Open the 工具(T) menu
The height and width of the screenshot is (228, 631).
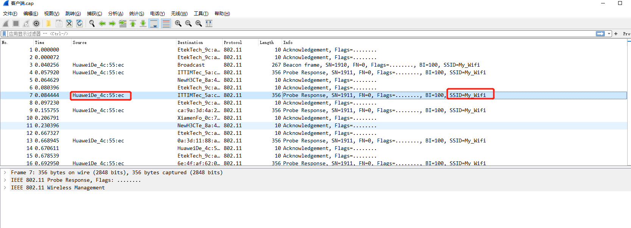click(x=201, y=14)
